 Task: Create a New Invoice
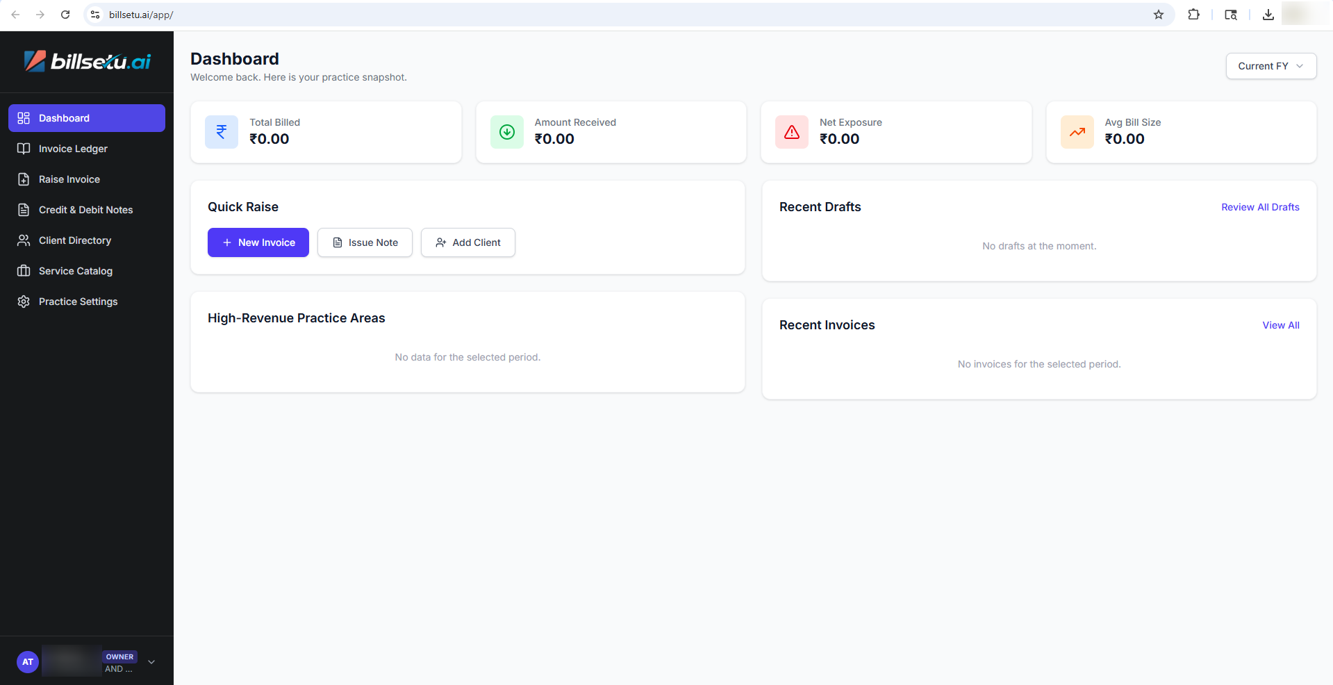tap(258, 242)
